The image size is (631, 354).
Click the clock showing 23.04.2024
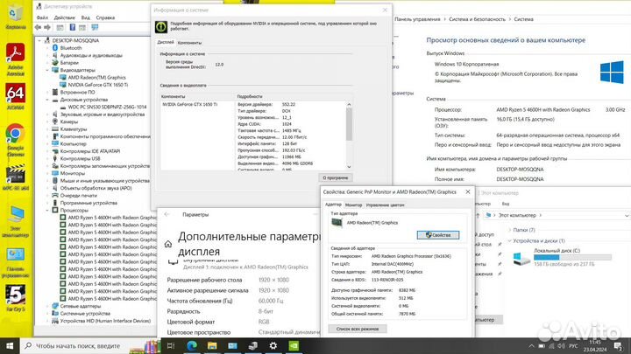coord(595,346)
